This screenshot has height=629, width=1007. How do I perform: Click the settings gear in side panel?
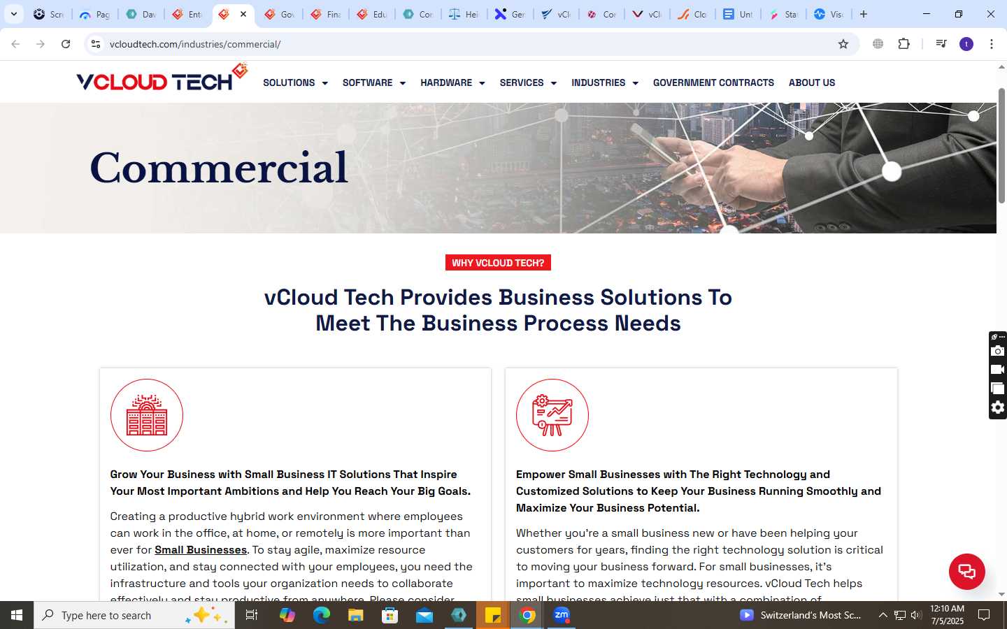pos(998,407)
